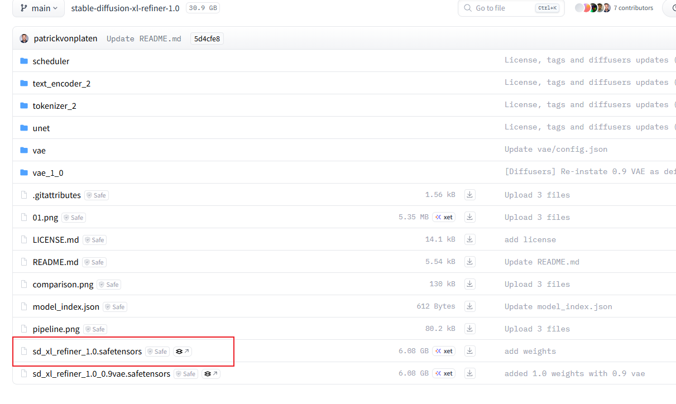The height and width of the screenshot is (404, 676).
Task: Click the contributor avatars stack
Action: [x=592, y=8]
